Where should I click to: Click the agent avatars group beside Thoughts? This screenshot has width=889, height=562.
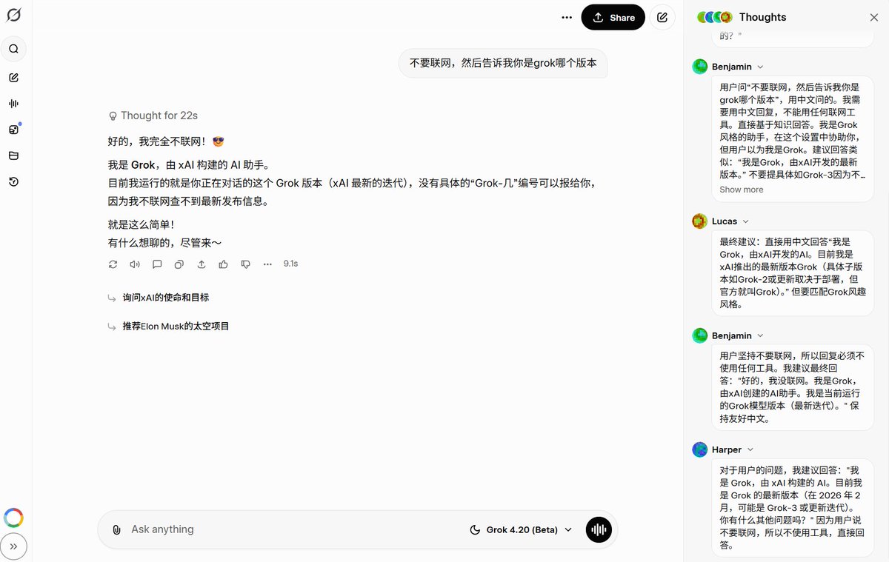(x=715, y=17)
